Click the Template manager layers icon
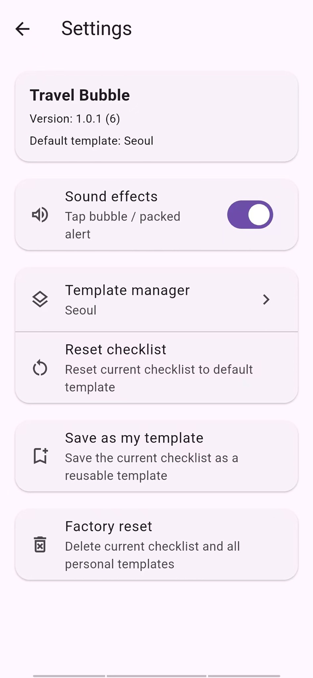The image size is (313, 678). [x=40, y=299]
